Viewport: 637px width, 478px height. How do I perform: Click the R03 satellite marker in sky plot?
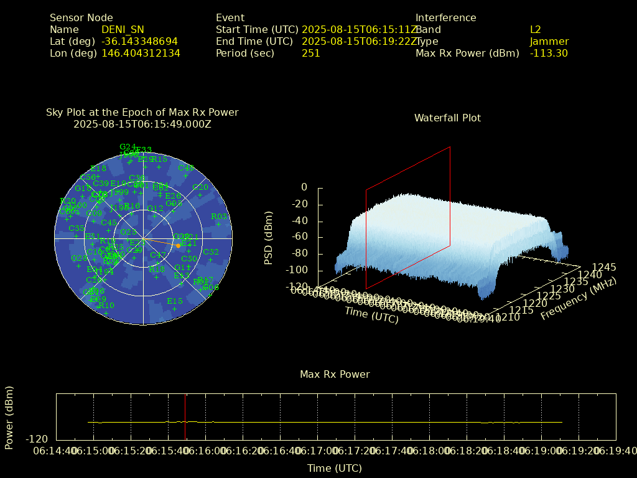[218, 224]
